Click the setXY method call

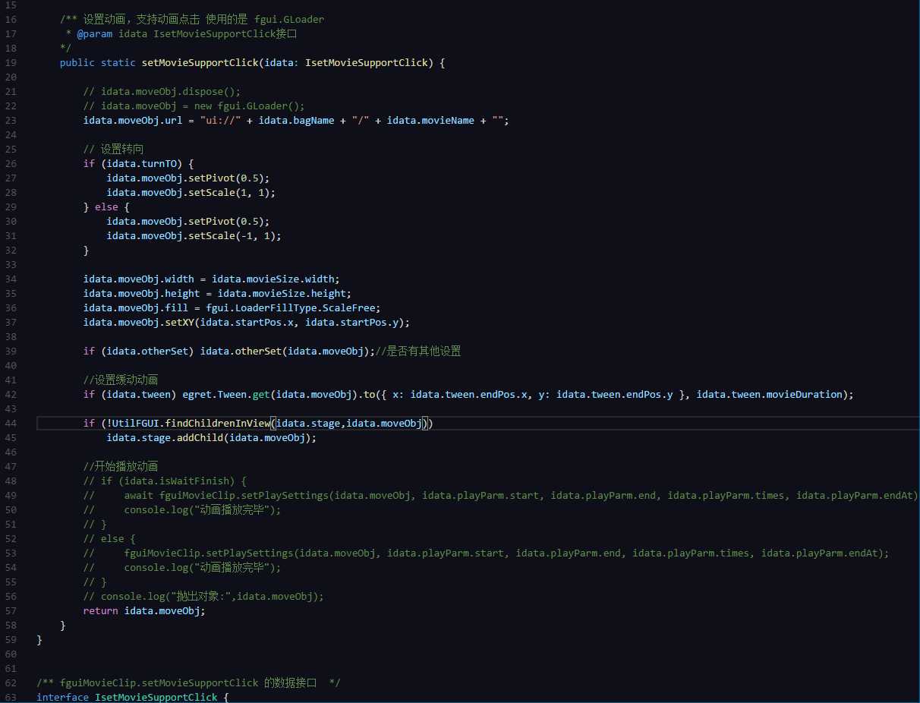(180, 322)
